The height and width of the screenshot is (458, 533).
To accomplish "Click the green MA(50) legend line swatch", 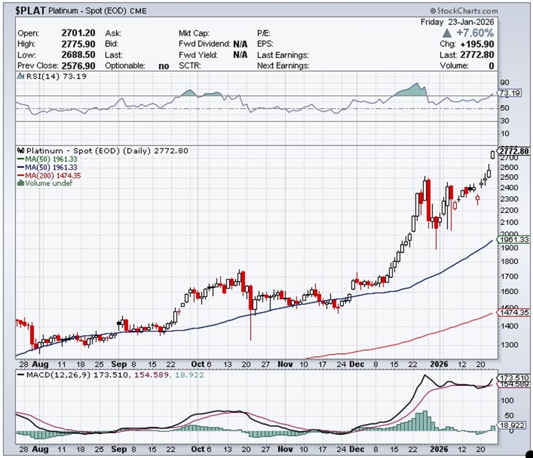I will pyautogui.click(x=21, y=159).
